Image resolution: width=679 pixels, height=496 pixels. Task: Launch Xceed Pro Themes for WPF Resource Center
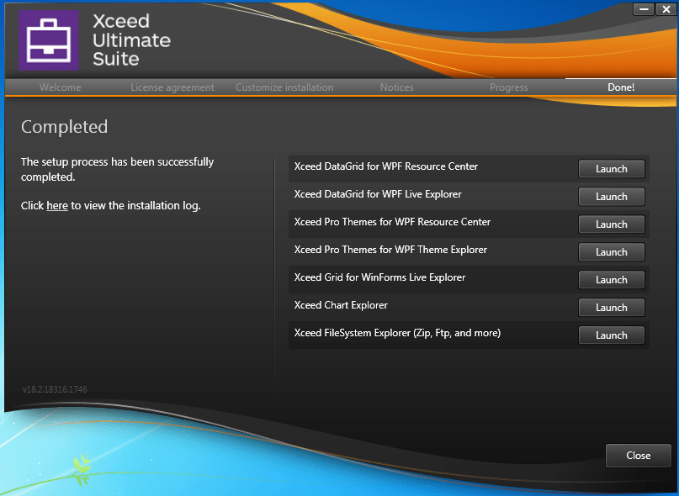point(612,224)
